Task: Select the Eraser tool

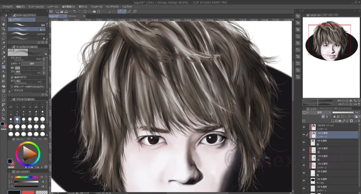Action: [4, 76]
